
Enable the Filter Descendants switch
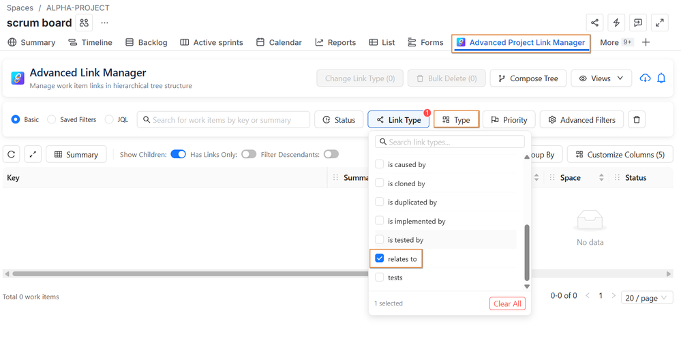(331, 154)
